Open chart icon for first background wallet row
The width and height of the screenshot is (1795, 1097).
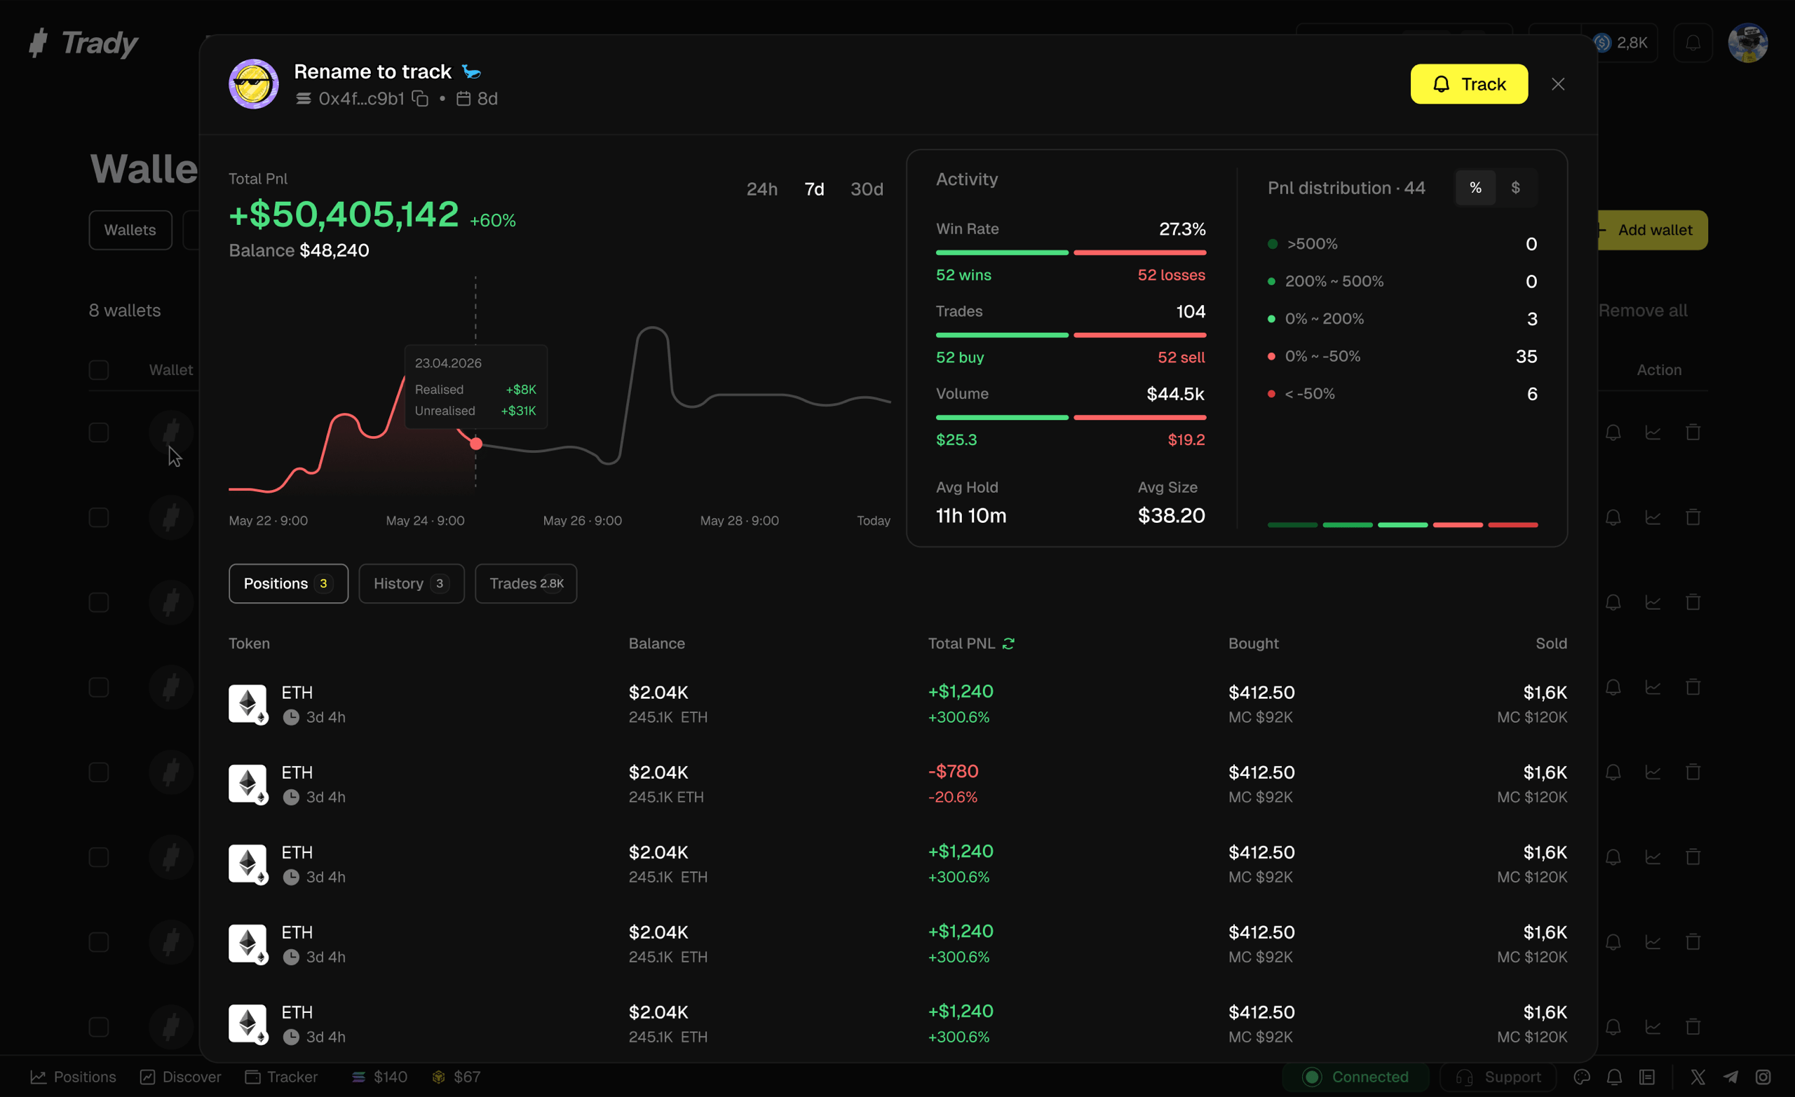point(1653,432)
